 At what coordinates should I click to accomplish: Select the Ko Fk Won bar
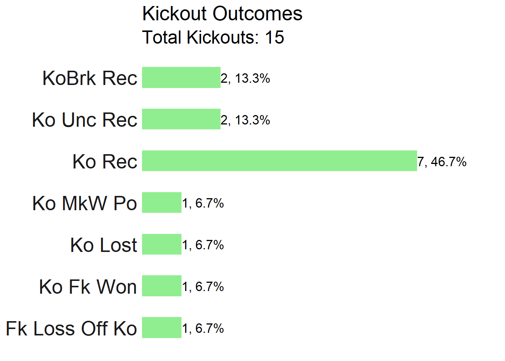click(162, 286)
